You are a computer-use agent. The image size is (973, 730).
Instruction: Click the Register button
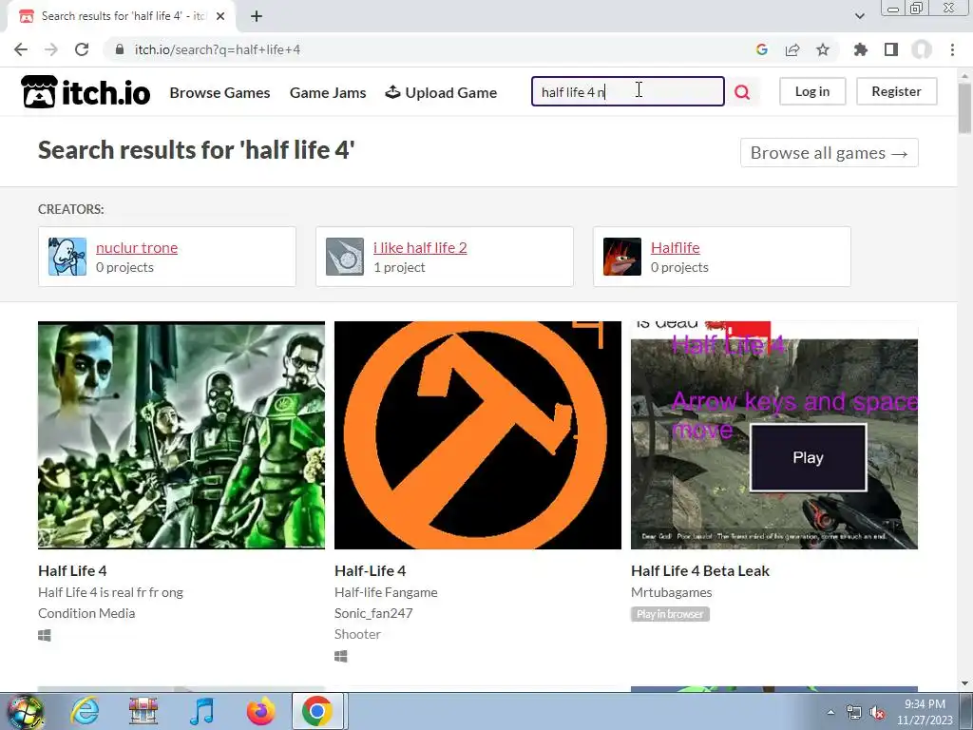[896, 91]
